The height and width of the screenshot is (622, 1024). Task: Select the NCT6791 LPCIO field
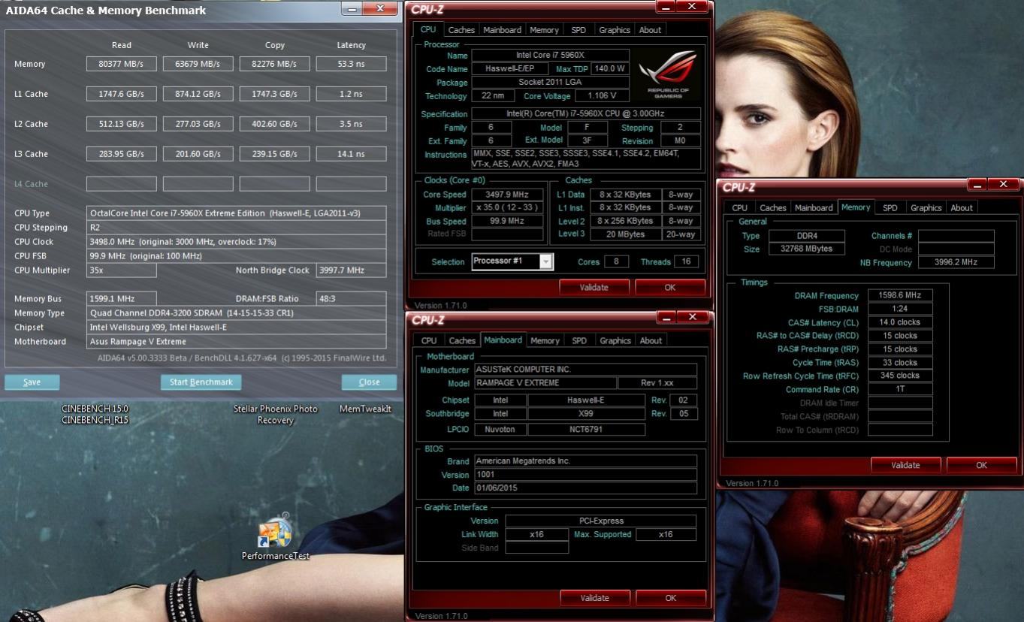click(586, 430)
